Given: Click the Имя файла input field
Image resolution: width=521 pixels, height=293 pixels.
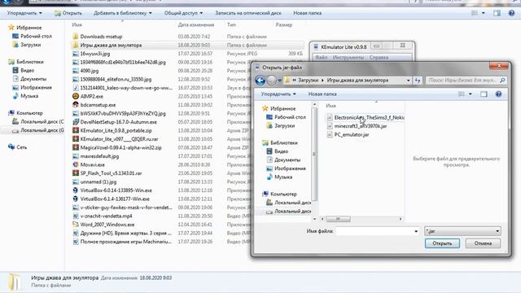Looking at the screenshot, I should point(374,231).
